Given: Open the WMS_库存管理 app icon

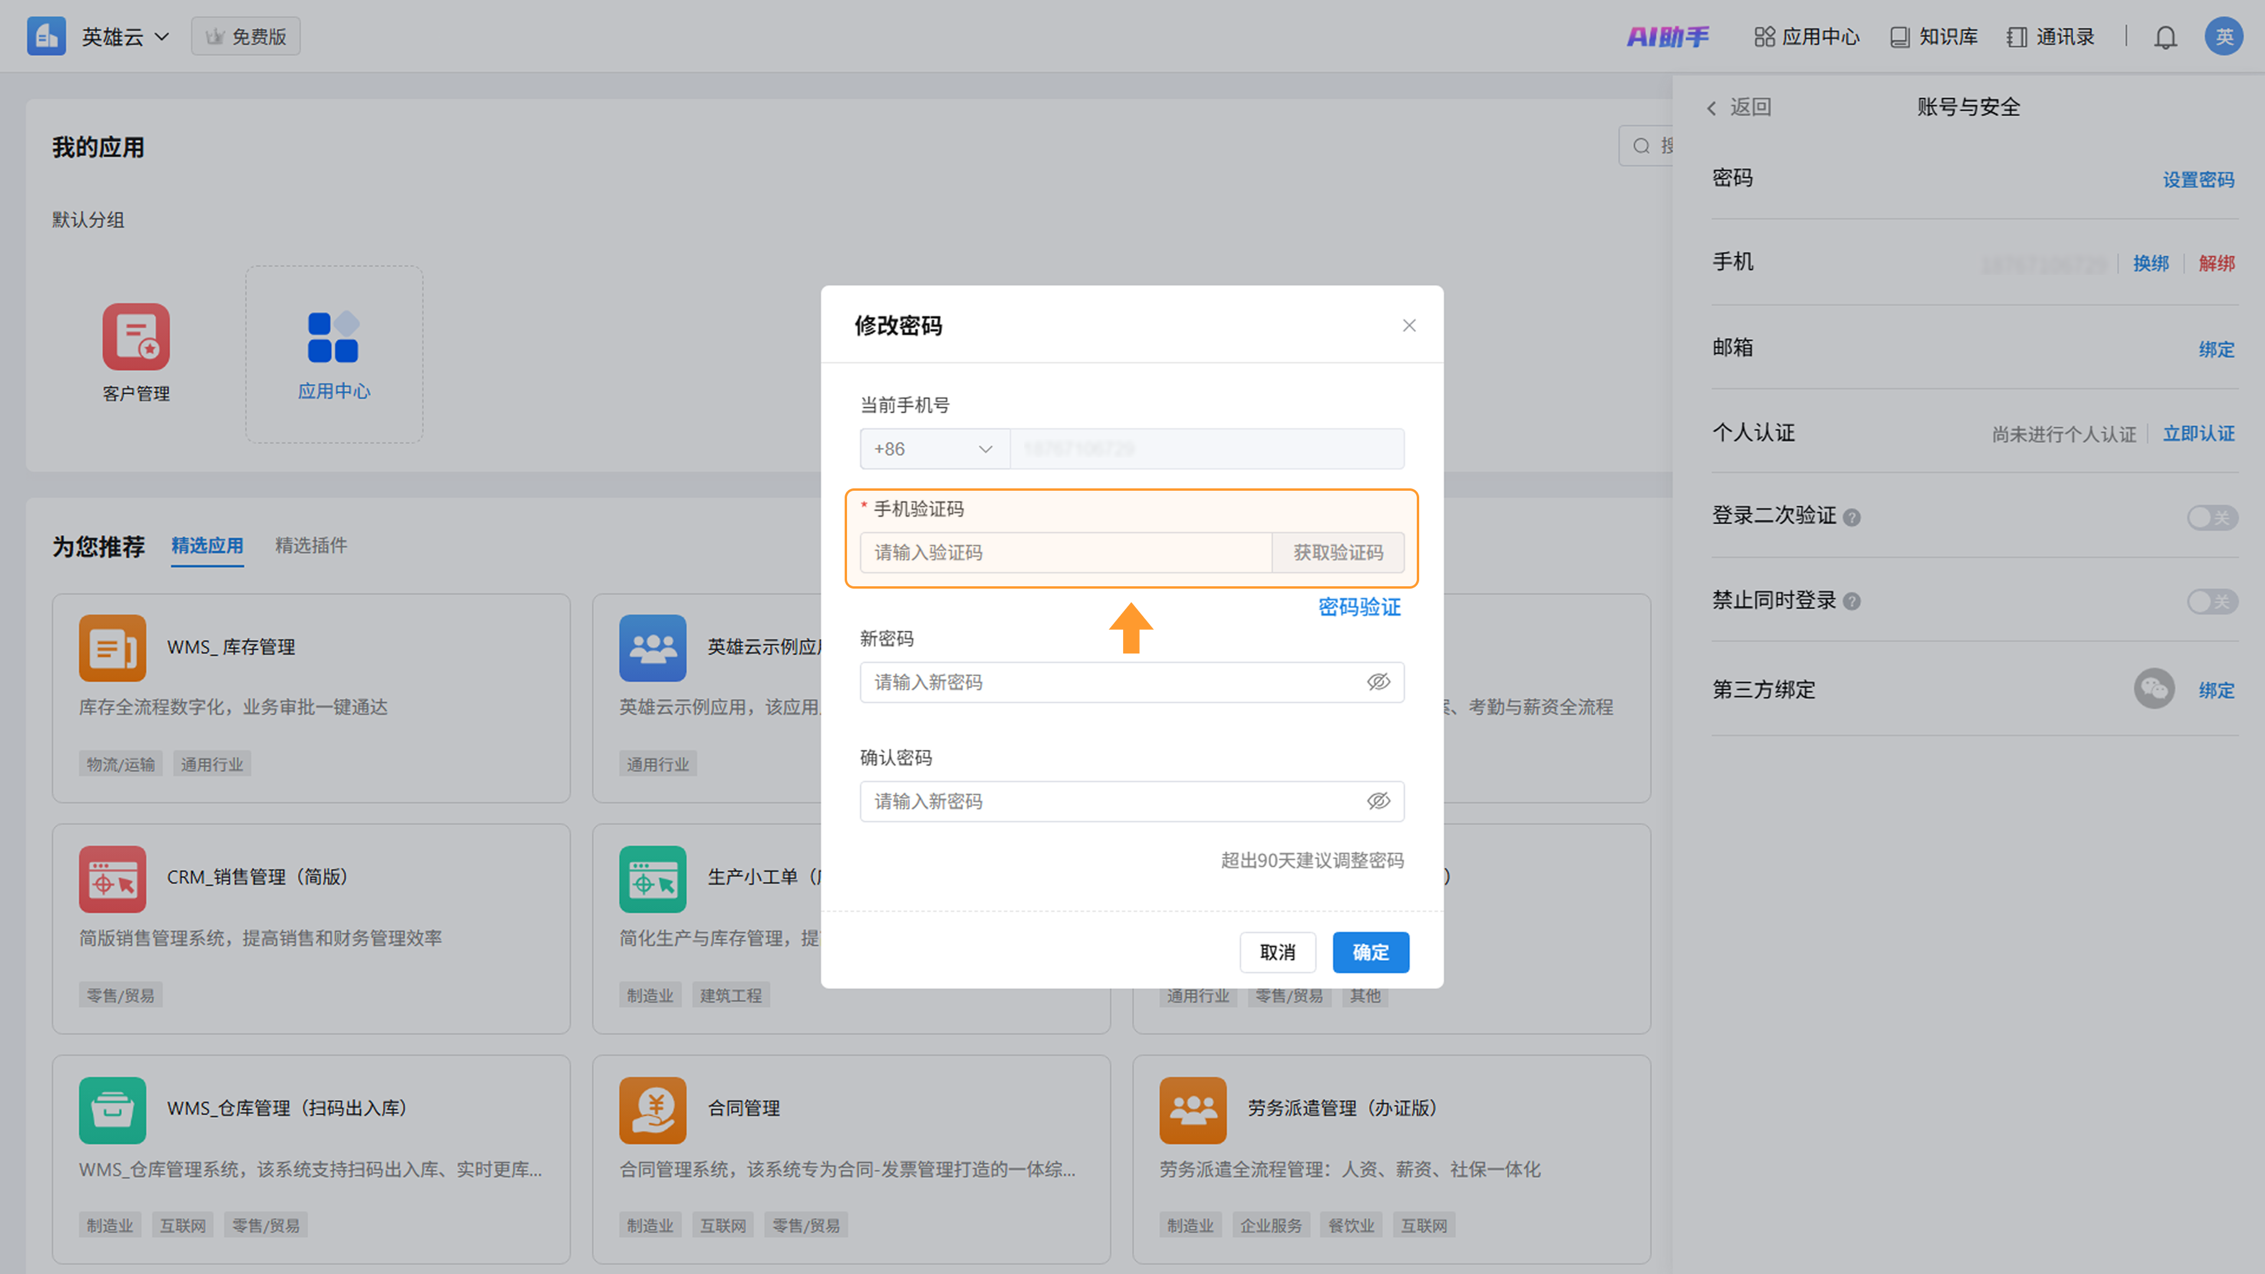Looking at the screenshot, I should 113,648.
